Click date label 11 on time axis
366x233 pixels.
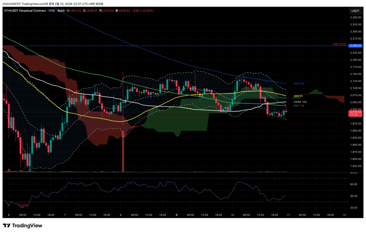pos(288,215)
